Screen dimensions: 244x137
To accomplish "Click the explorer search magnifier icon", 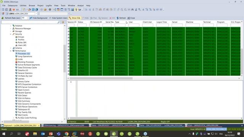I will [59, 22].
